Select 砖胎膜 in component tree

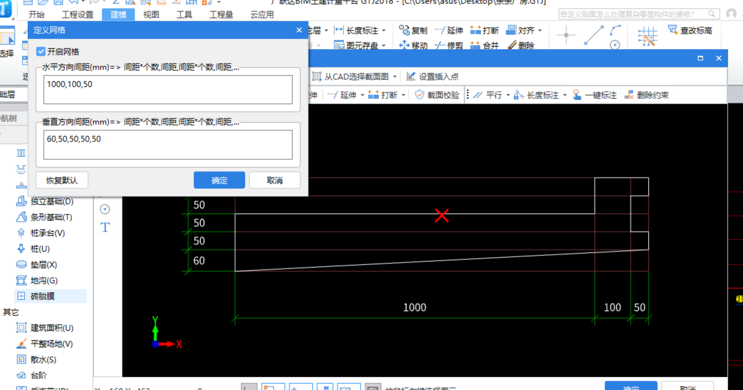coord(51,296)
